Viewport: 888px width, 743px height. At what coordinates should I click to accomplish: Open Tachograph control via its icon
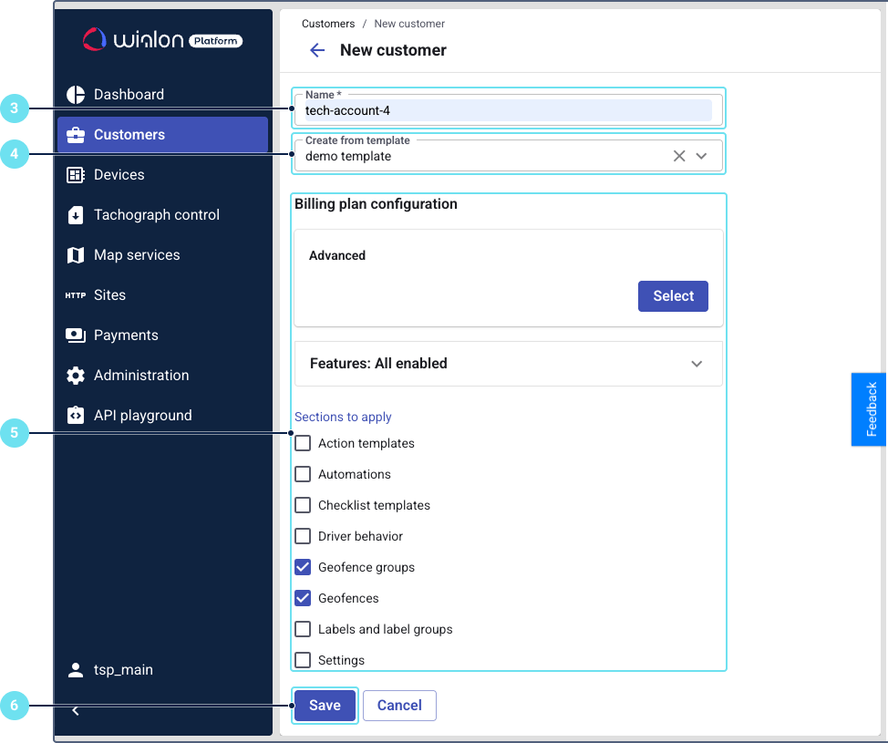pyautogui.click(x=76, y=215)
